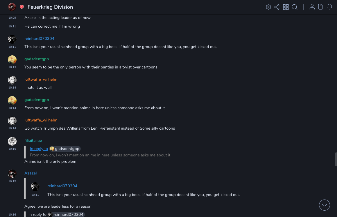Click the 10:16 reinhard070304 mention pill
This screenshot has width=337, height=217.
click(66, 215)
